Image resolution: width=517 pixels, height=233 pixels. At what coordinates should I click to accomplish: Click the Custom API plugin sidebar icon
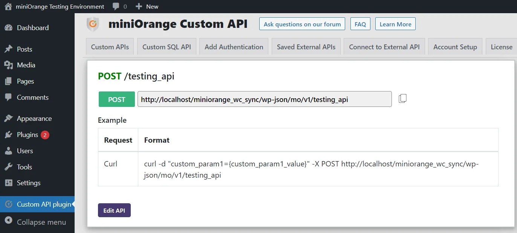pyautogui.click(x=9, y=204)
